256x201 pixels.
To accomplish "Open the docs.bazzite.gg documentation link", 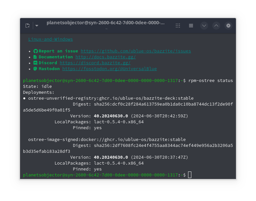I will (x=105, y=57).
